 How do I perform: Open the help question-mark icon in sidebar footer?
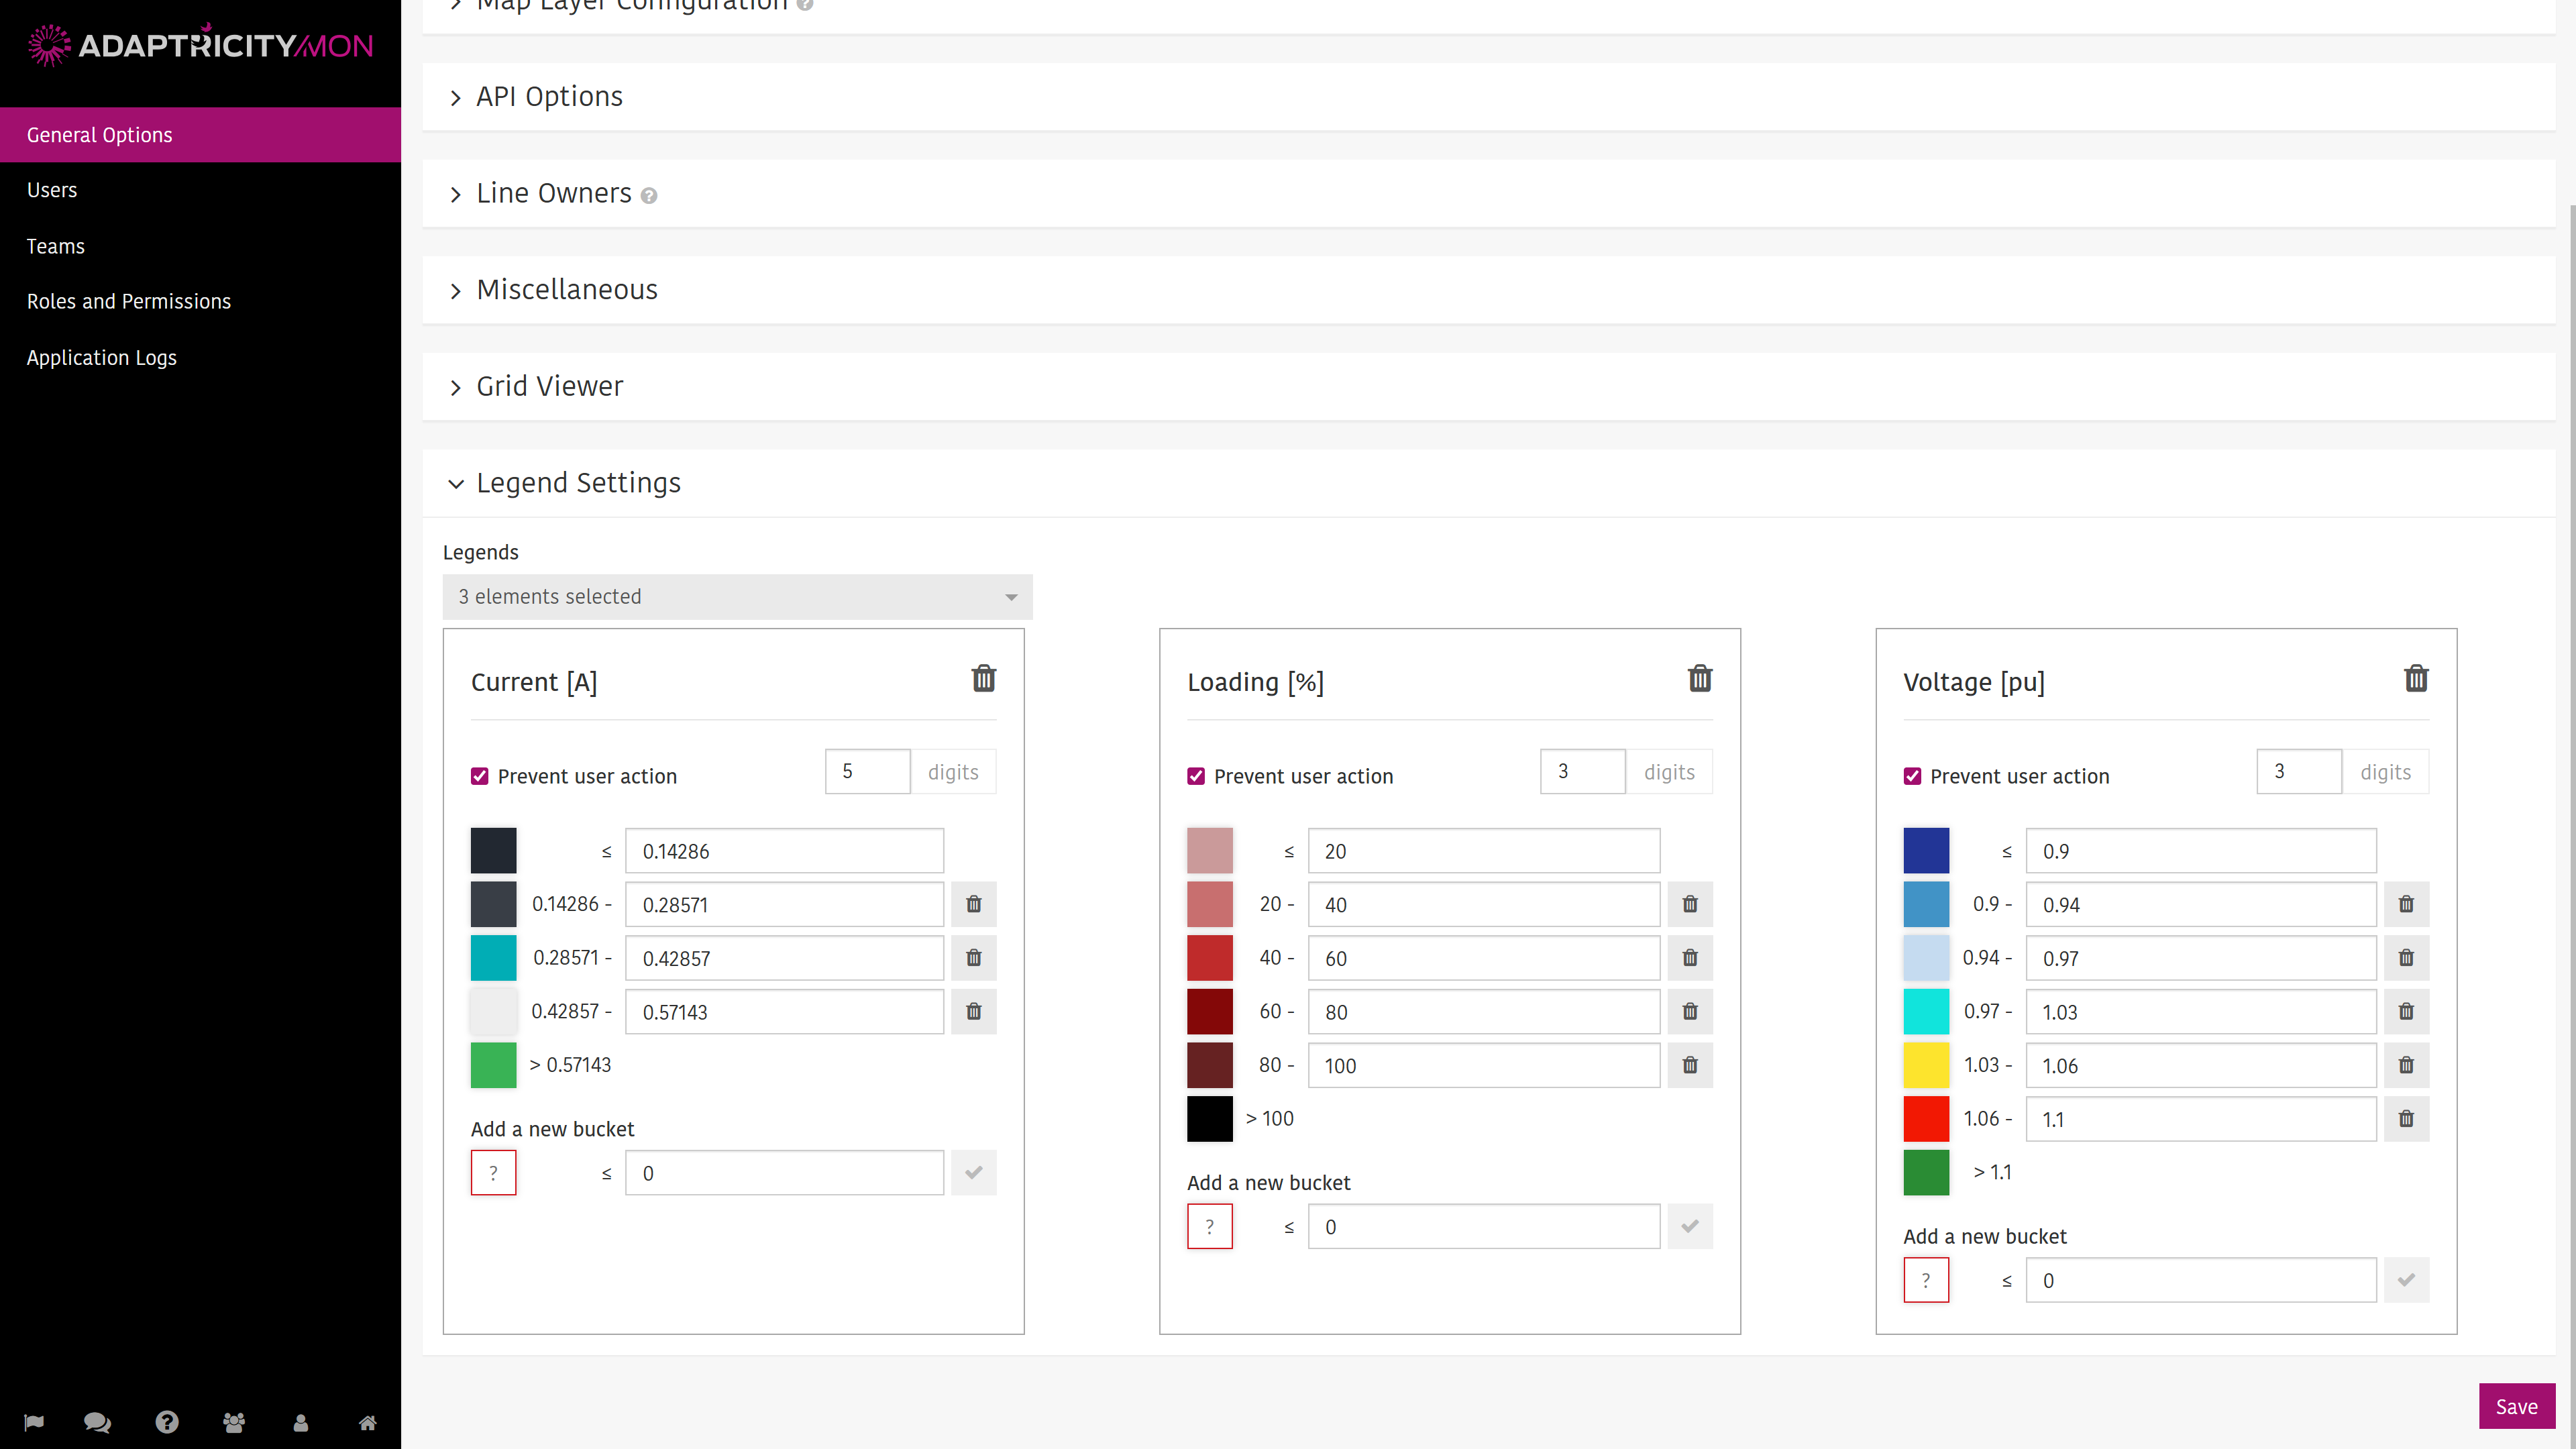pyautogui.click(x=167, y=1422)
